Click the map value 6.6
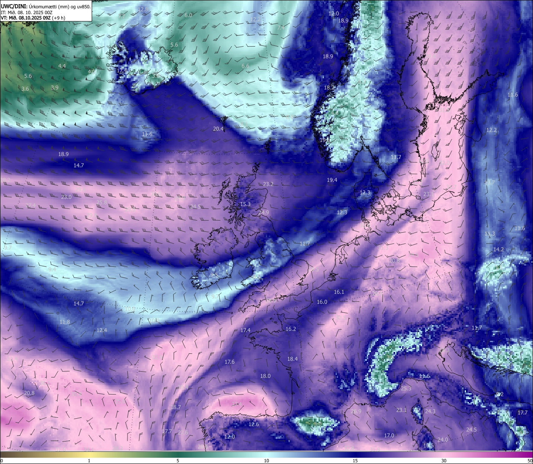 pos(245,66)
